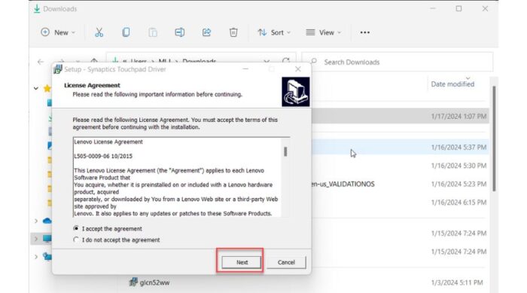
Task: Expand the This PC tree node
Action: pyautogui.click(x=36, y=239)
